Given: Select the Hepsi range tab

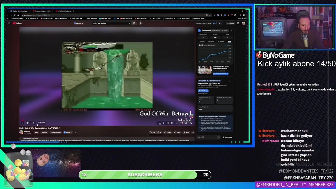Looking at the screenshot, I should click(x=229, y=41).
